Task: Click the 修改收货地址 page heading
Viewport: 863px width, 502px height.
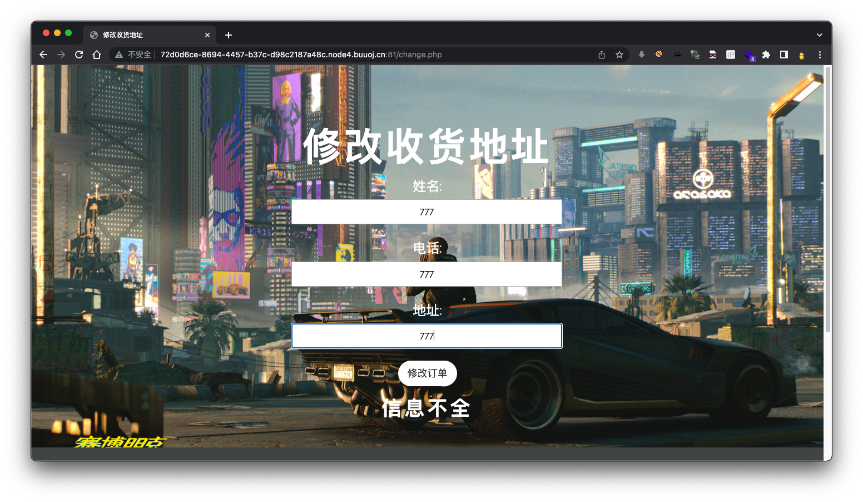Action: [x=426, y=146]
